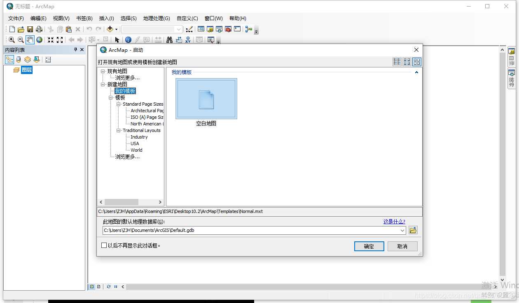Click the Open folder icon in toolbar
The image size is (519, 303).
click(21, 29)
